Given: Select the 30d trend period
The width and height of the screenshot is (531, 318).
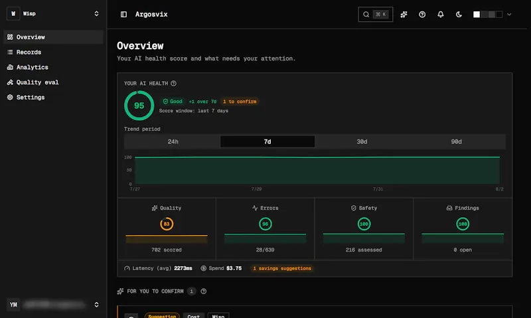Looking at the screenshot, I should 362,141.
